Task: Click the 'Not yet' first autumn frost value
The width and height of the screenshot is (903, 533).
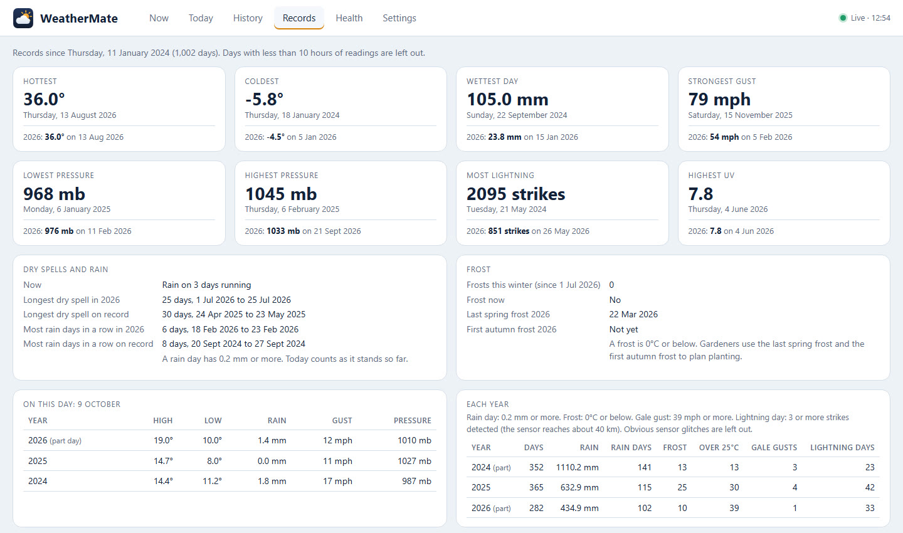Action: click(623, 329)
